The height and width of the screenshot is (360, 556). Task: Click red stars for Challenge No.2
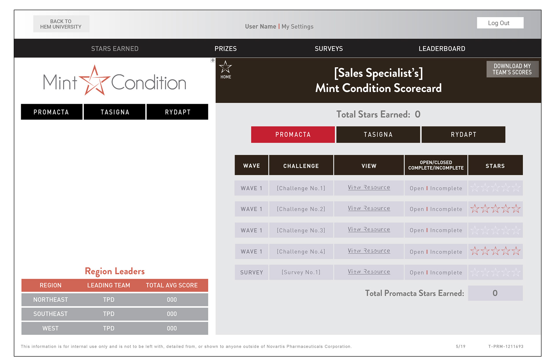point(495,209)
